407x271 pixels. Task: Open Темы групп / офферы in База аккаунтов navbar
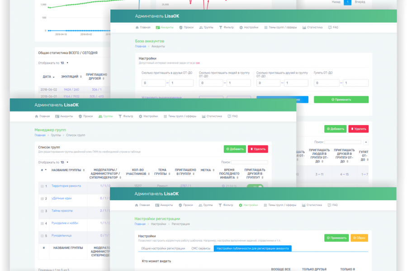(x=280, y=28)
